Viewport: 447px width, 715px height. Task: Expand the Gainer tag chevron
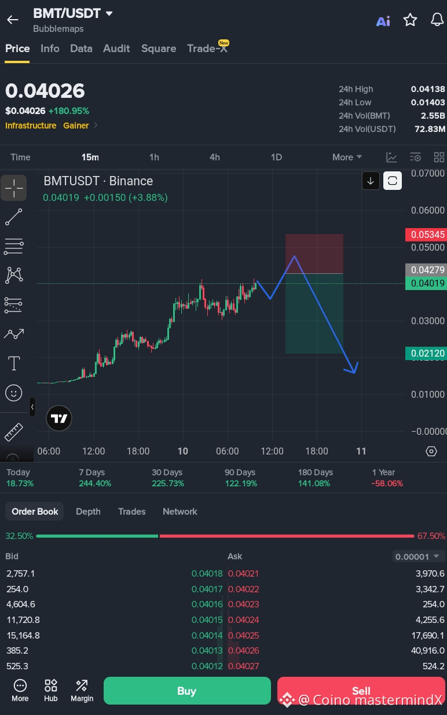pos(96,126)
